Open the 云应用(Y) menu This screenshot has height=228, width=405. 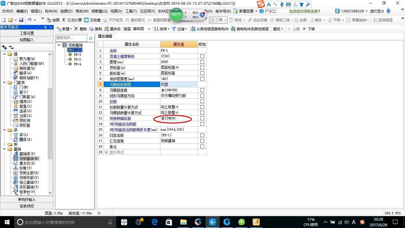147,11
